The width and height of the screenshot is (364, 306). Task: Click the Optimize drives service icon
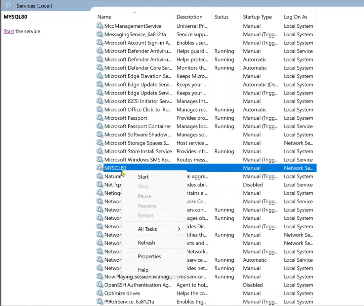[100, 293]
